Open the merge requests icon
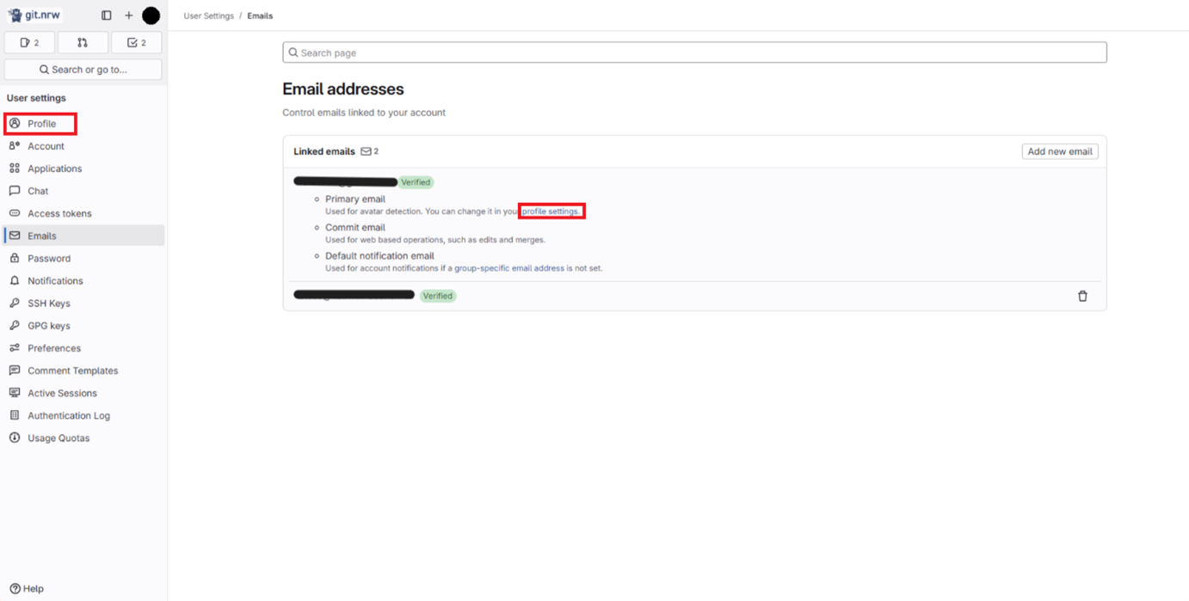 [83, 41]
